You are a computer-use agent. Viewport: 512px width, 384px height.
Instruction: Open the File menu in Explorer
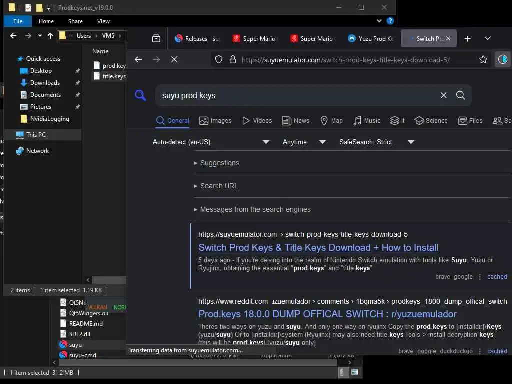(18, 21)
